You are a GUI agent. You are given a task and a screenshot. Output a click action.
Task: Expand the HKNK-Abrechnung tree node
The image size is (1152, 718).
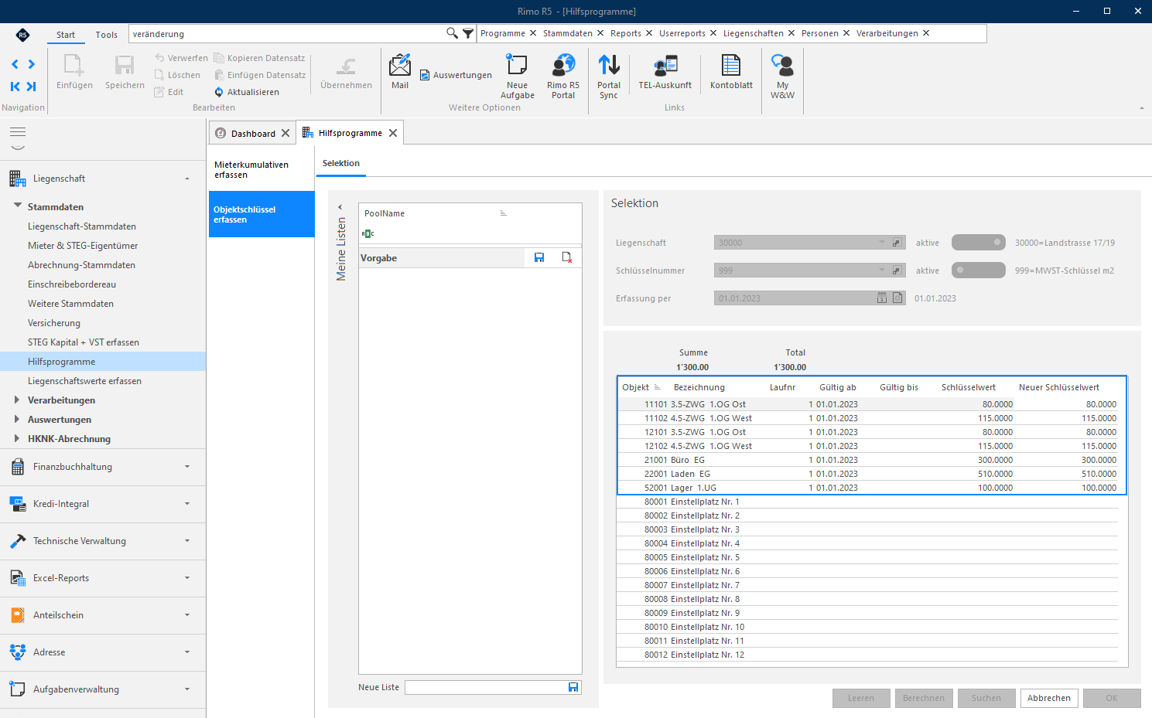pos(18,438)
